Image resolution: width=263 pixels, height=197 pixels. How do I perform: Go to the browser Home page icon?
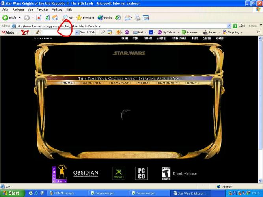[55, 18]
